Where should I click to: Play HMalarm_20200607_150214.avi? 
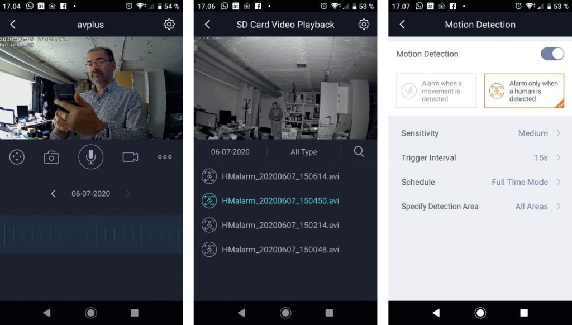[280, 226]
